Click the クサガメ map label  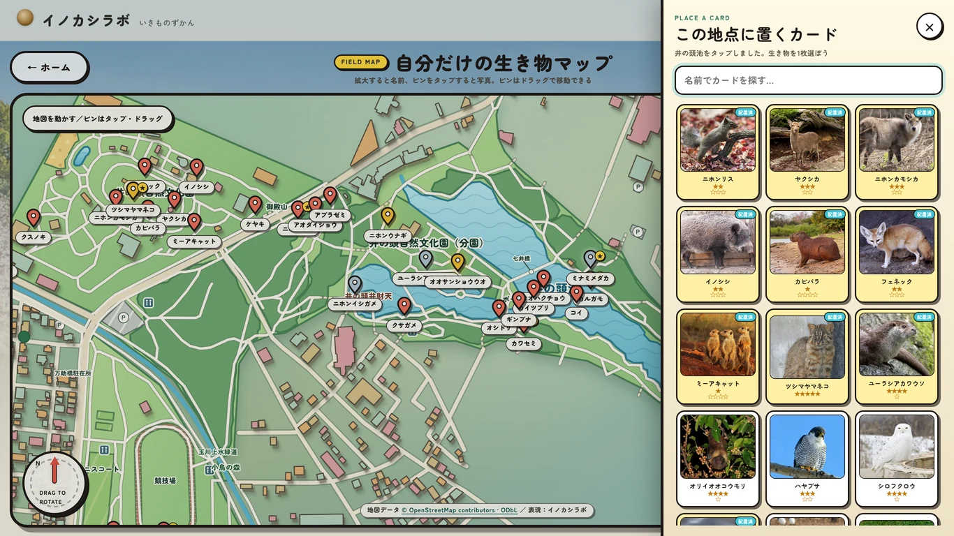(404, 325)
